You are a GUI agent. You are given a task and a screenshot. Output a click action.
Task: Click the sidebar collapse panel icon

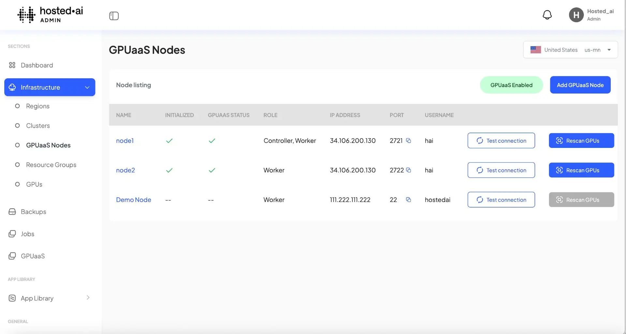[114, 16]
